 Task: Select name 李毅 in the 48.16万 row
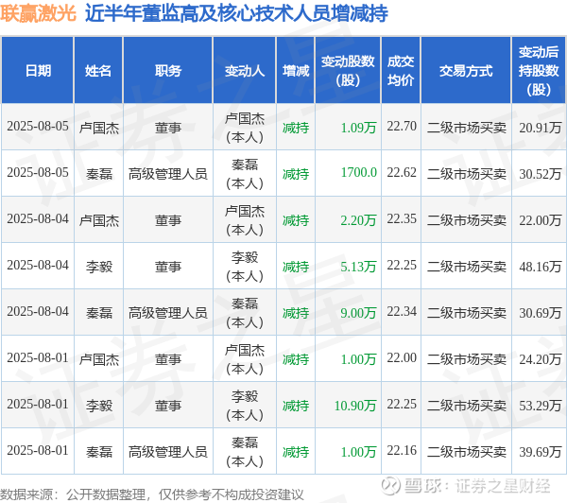(x=98, y=267)
